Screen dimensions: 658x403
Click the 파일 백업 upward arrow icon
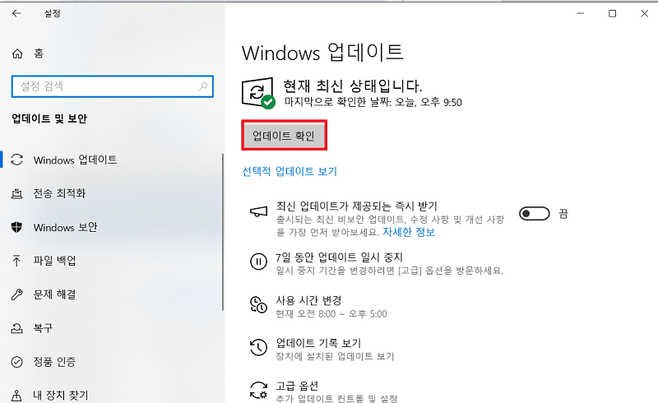click(x=16, y=261)
